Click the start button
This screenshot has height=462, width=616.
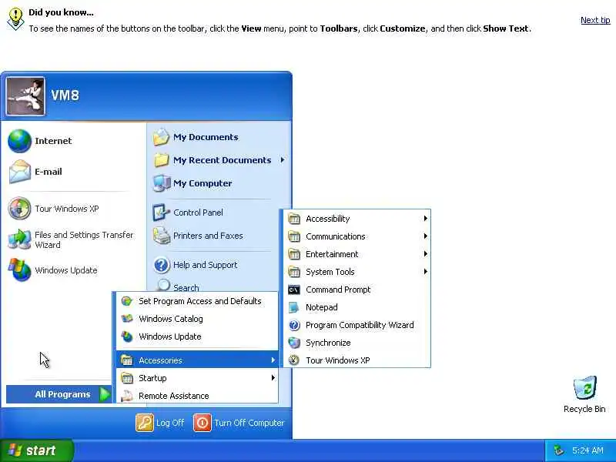pyautogui.click(x=37, y=450)
